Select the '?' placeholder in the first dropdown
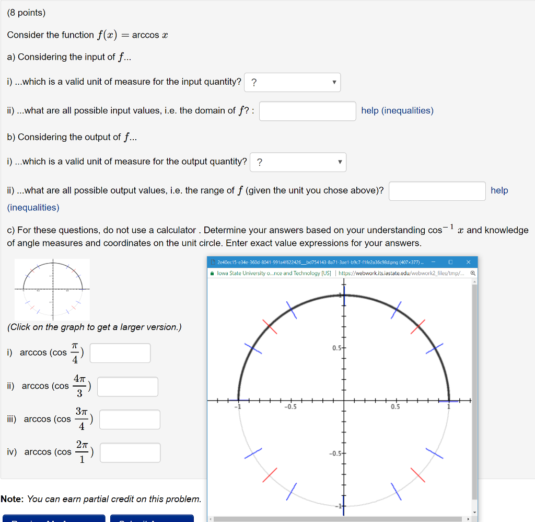 [254, 82]
